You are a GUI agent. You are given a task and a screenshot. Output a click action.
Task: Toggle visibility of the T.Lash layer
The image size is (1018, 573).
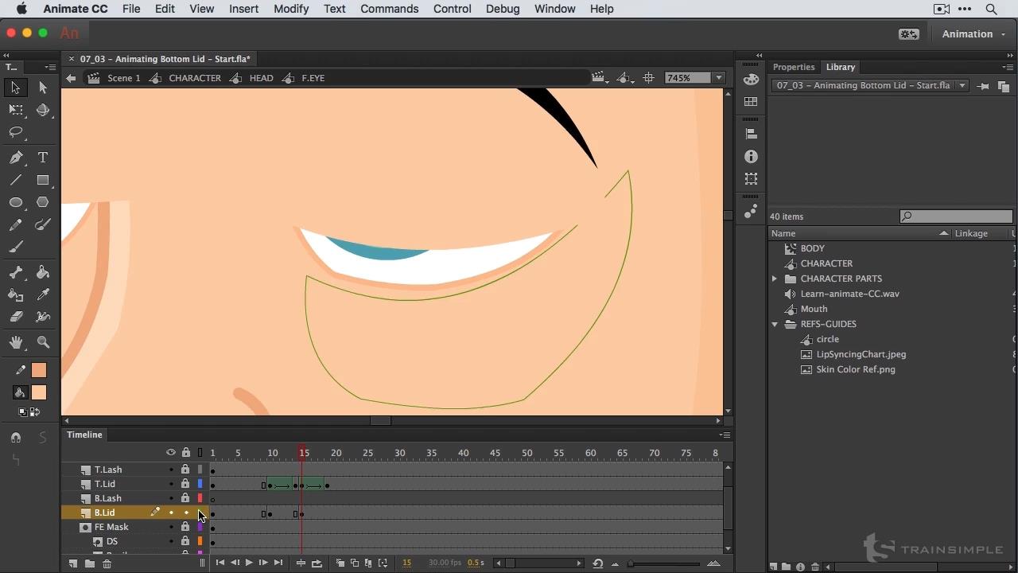pos(171,470)
